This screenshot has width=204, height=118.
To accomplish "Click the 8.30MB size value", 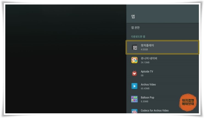I will [x=144, y=102].
